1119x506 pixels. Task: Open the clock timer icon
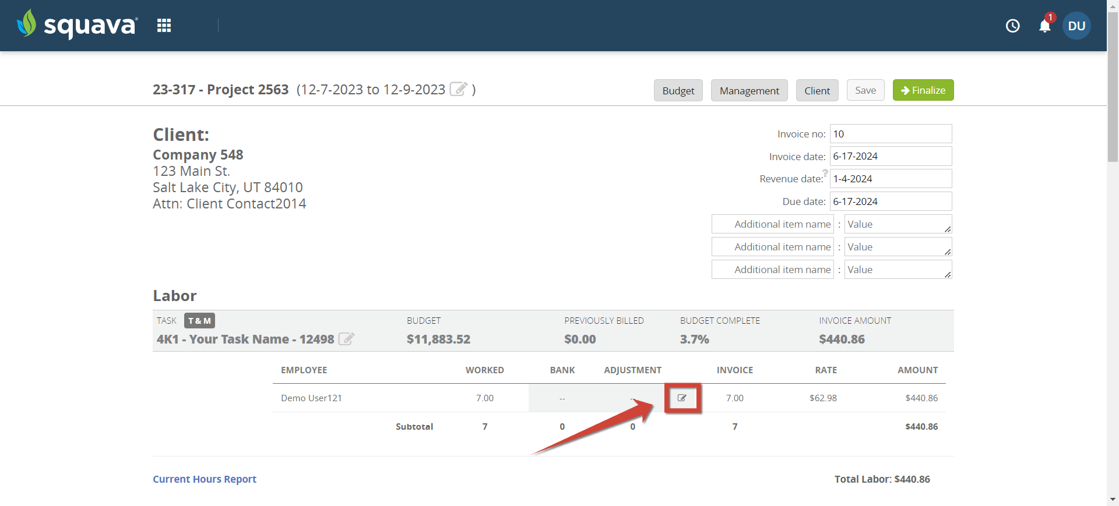point(1013,26)
